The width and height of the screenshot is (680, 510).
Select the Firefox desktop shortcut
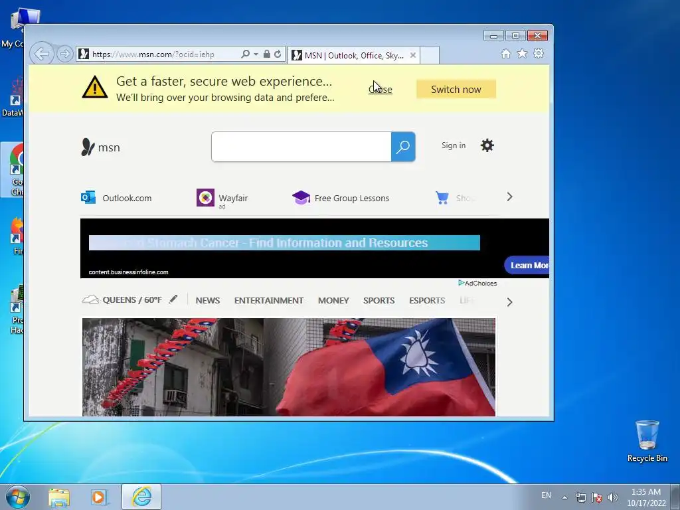point(17,236)
